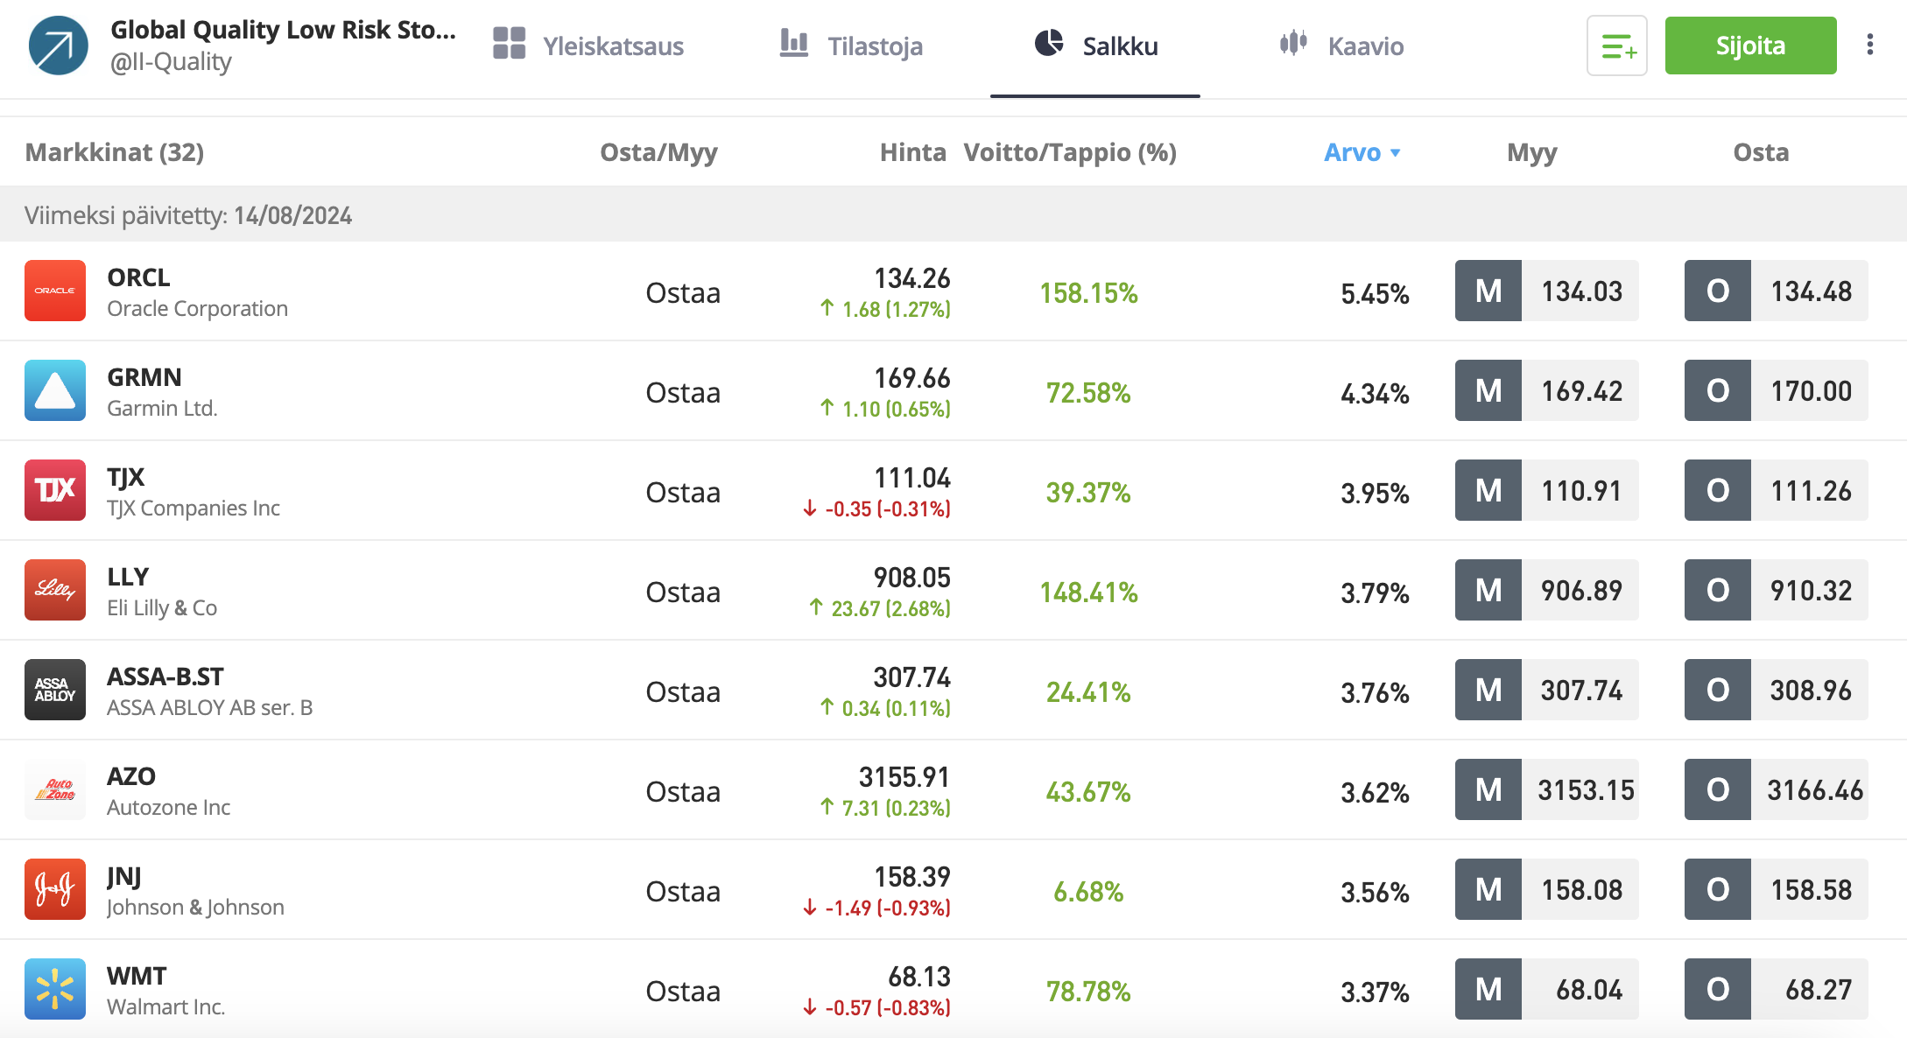This screenshot has width=1907, height=1038.
Task: Sell WMT at 68.04
Action: 1546,989
